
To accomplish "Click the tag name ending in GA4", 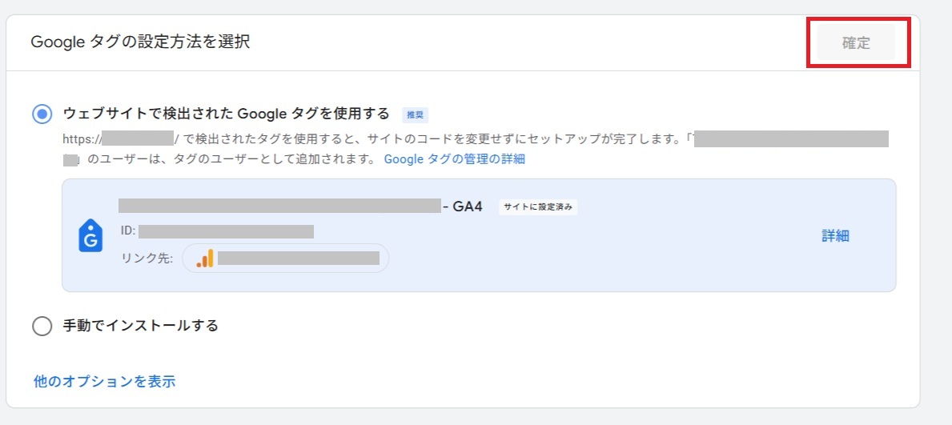I will coord(300,206).
